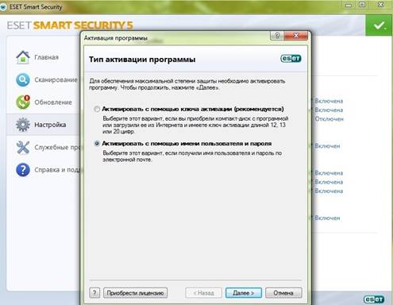Image resolution: width=393 pixels, height=305 pixels.
Task: Minimize the ESET Smart Security window
Action: [x=349, y=5]
